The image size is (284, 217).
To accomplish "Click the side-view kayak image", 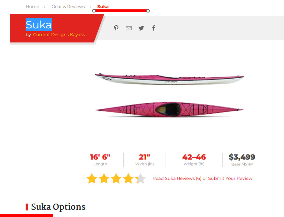I will point(169,79).
